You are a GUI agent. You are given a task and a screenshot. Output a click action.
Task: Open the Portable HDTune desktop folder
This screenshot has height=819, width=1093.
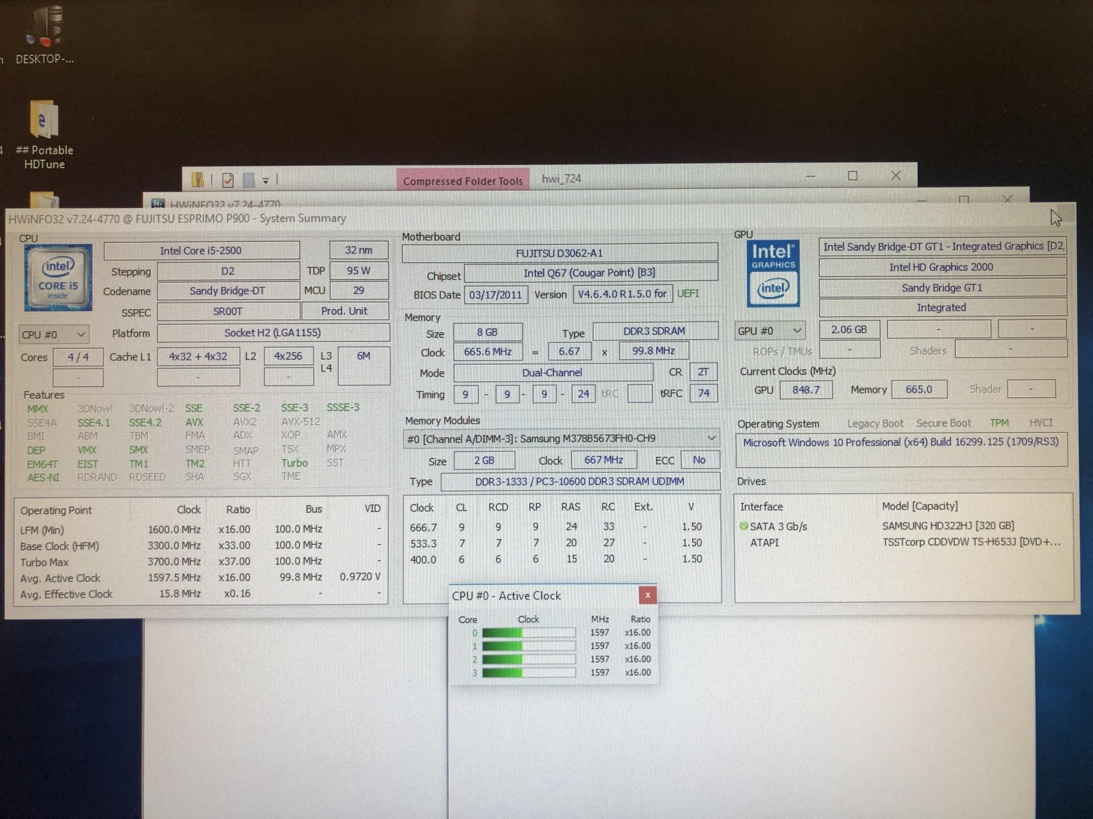pyautogui.click(x=44, y=135)
